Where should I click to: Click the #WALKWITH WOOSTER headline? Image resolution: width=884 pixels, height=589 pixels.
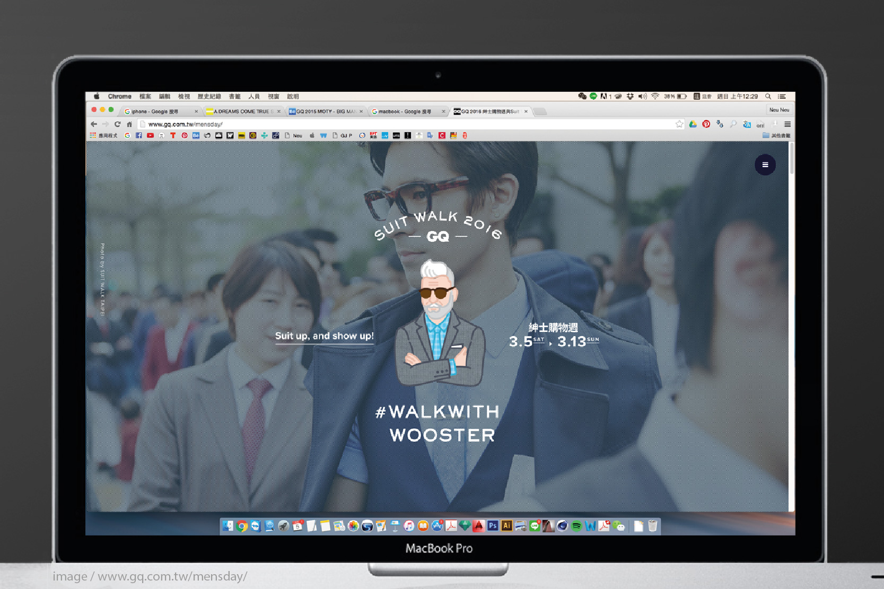click(x=437, y=424)
